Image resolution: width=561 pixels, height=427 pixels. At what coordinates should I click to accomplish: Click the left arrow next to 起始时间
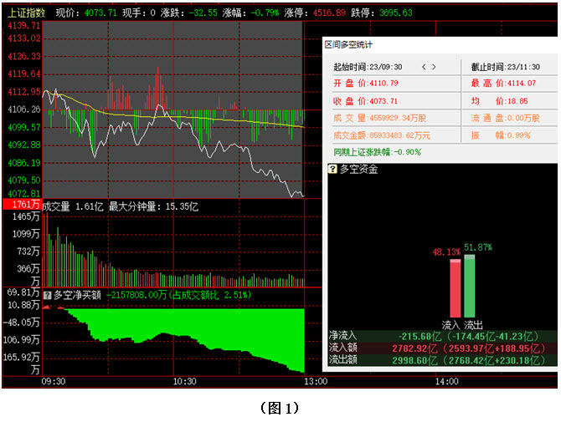tap(424, 67)
